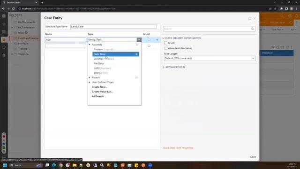Image resolution: width=300 pixels, height=169 pixels.
Task: Expand the HL7 Interfaces folder node
Action: [12, 28]
